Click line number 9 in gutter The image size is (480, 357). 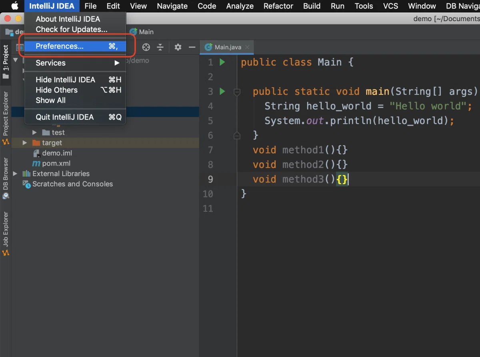(x=210, y=179)
